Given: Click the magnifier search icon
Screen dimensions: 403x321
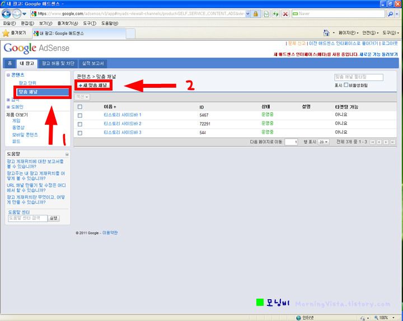Looking at the screenshot, I should [390, 13].
